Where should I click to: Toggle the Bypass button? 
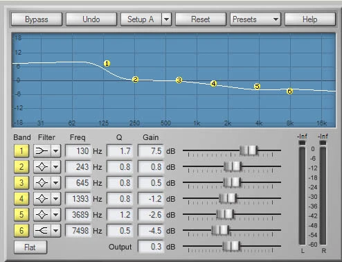(x=37, y=19)
